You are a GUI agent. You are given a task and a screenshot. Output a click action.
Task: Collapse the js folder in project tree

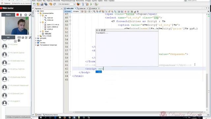pos(41,22)
